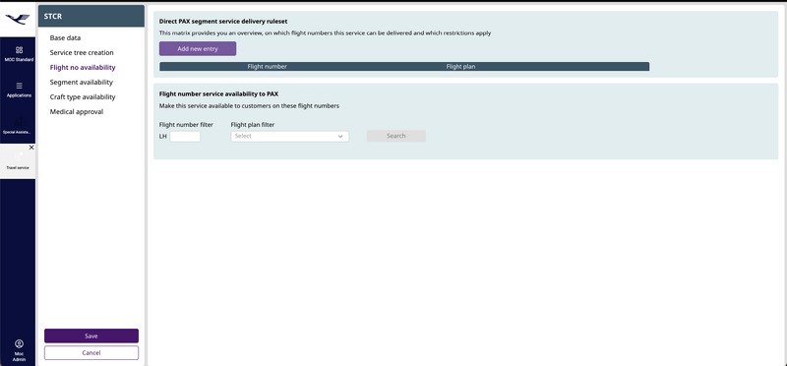Open the Flight plan filter dropdown
Viewport: 787px width, 366px height.
(289, 137)
